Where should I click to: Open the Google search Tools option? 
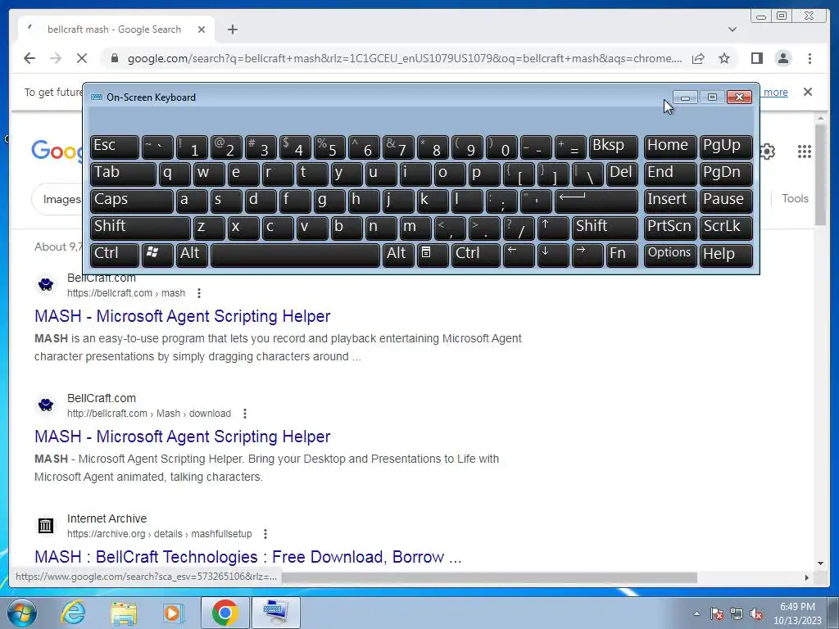pos(795,198)
